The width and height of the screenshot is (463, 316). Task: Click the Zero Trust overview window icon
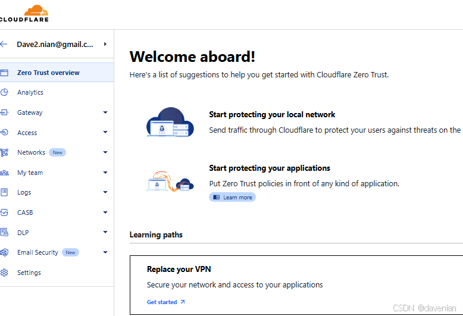click(x=4, y=73)
